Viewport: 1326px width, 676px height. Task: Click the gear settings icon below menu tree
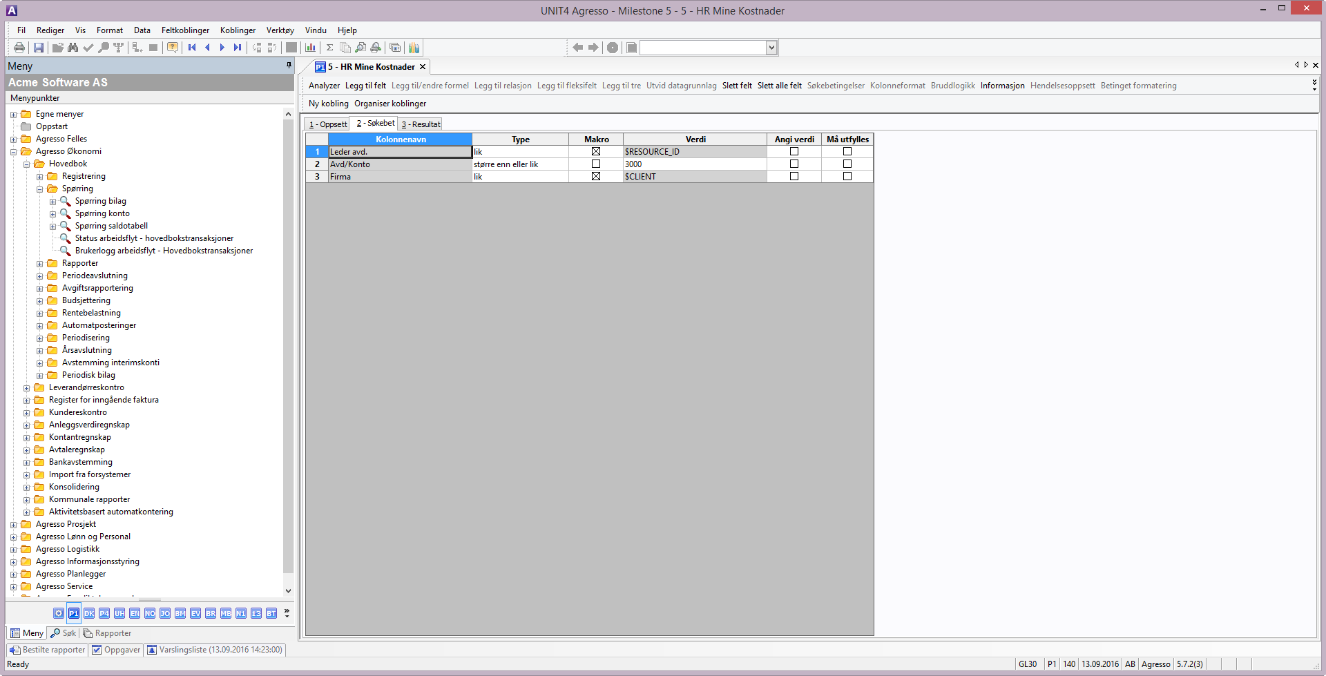(59, 613)
